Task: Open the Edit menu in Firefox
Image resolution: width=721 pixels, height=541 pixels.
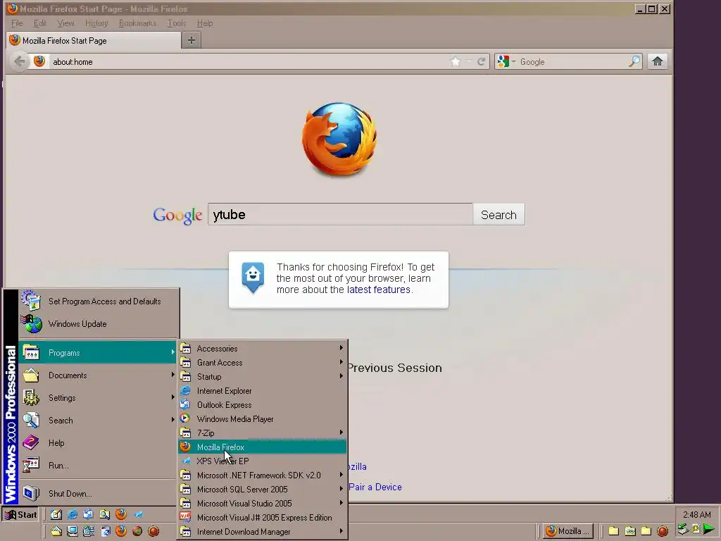Action: click(x=40, y=23)
